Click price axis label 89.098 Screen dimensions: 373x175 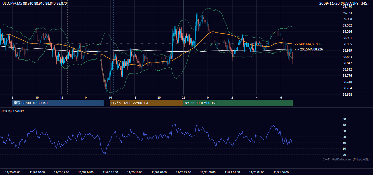347,19
